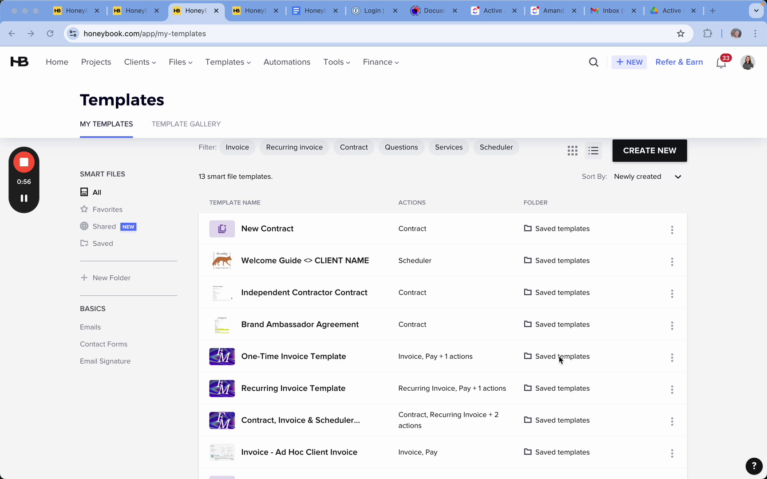This screenshot has height=479, width=767.
Task: Expand the Finance nav menu
Action: [x=380, y=62]
